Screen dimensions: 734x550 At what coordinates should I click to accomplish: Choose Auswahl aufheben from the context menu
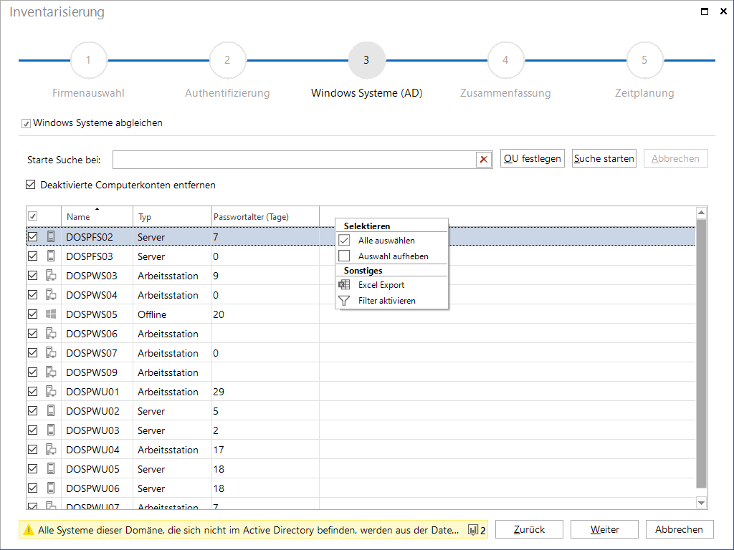[x=392, y=256]
